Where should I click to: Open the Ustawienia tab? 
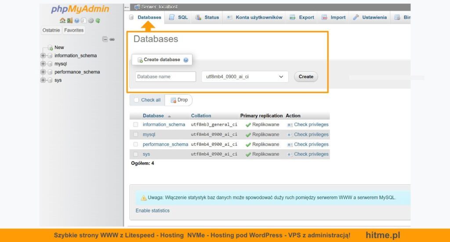pos(370,17)
